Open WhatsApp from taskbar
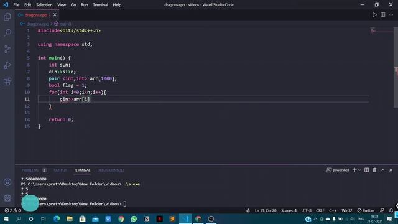This screenshot has height=224, width=398. click(x=134, y=218)
